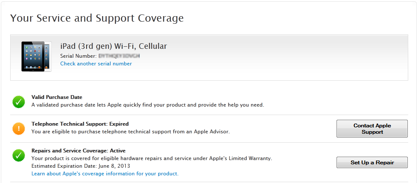
Task: Click the blurred serial number value
Action: click(119, 56)
